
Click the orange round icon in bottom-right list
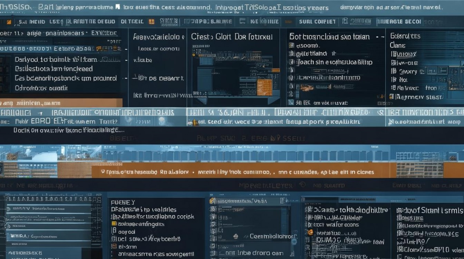pos(310,232)
